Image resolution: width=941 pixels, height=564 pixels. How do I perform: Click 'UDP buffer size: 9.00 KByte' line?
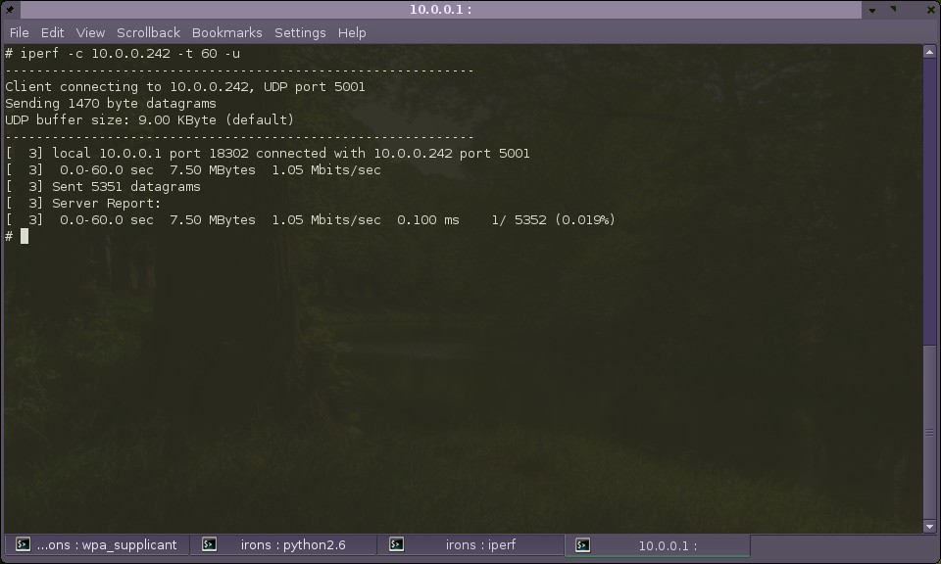(x=149, y=119)
